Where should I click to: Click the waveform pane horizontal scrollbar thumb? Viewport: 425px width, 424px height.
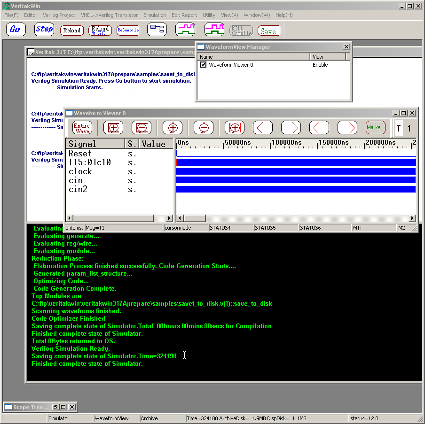[194, 218]
